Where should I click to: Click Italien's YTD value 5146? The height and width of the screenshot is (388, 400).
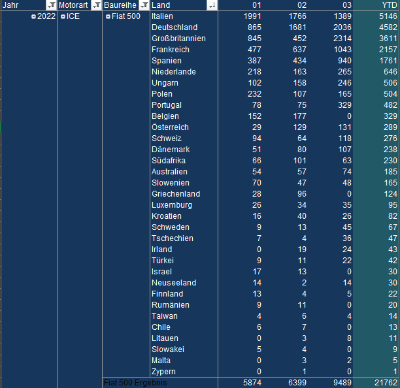tap(387, 16)
